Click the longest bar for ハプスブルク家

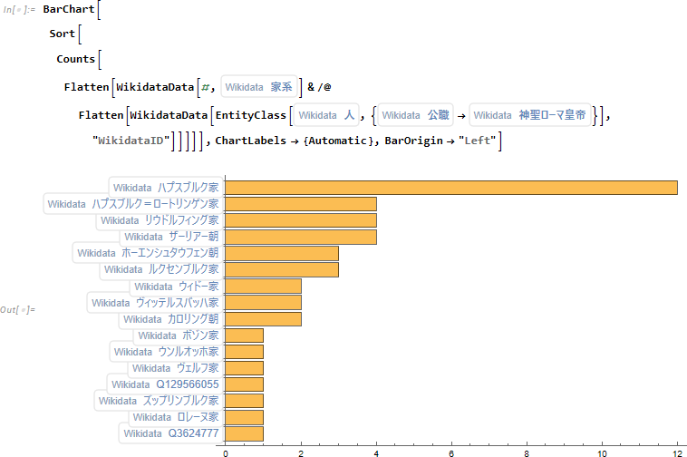(450, 188)
